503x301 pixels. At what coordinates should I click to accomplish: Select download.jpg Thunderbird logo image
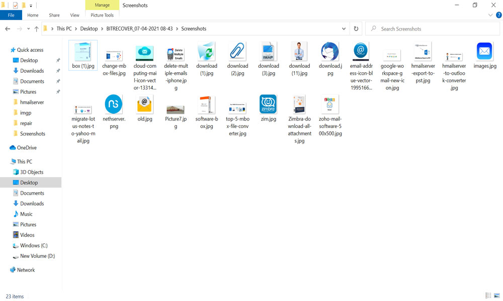pos(330,52)
